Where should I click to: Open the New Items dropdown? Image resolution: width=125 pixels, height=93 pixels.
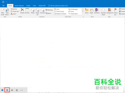pos(7,12)
